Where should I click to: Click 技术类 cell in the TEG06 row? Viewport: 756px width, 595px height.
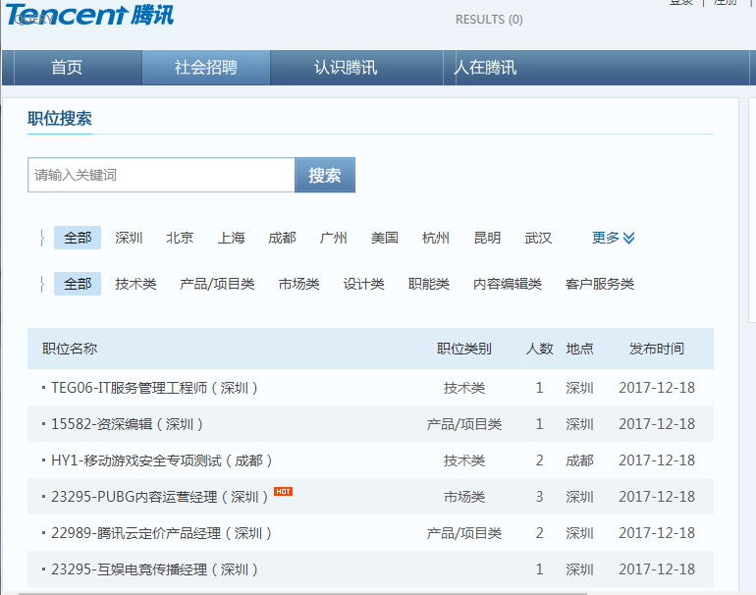[463, 388]
